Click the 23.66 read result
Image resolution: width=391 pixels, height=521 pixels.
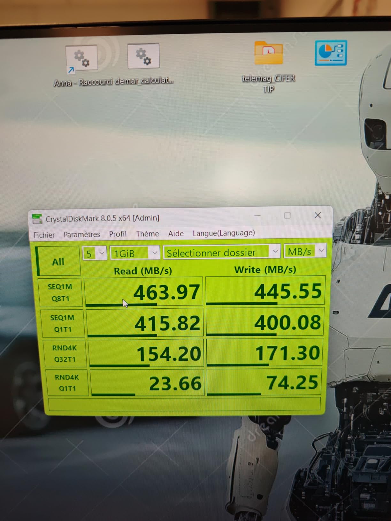pyautogui.click(x=147, y=382)
